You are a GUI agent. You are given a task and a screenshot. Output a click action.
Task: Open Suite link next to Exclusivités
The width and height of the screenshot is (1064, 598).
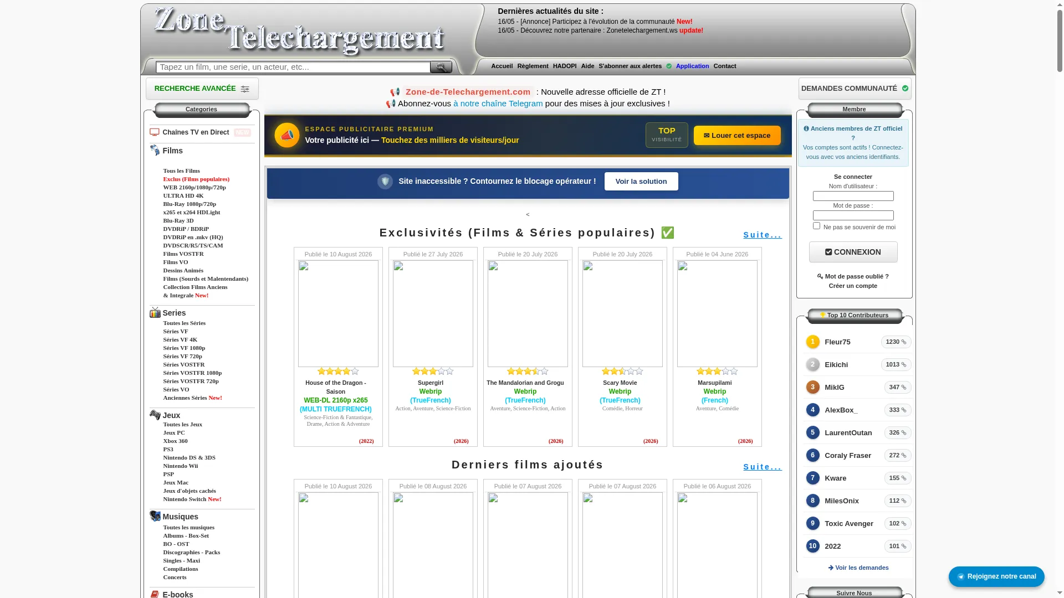pos(763,235)
